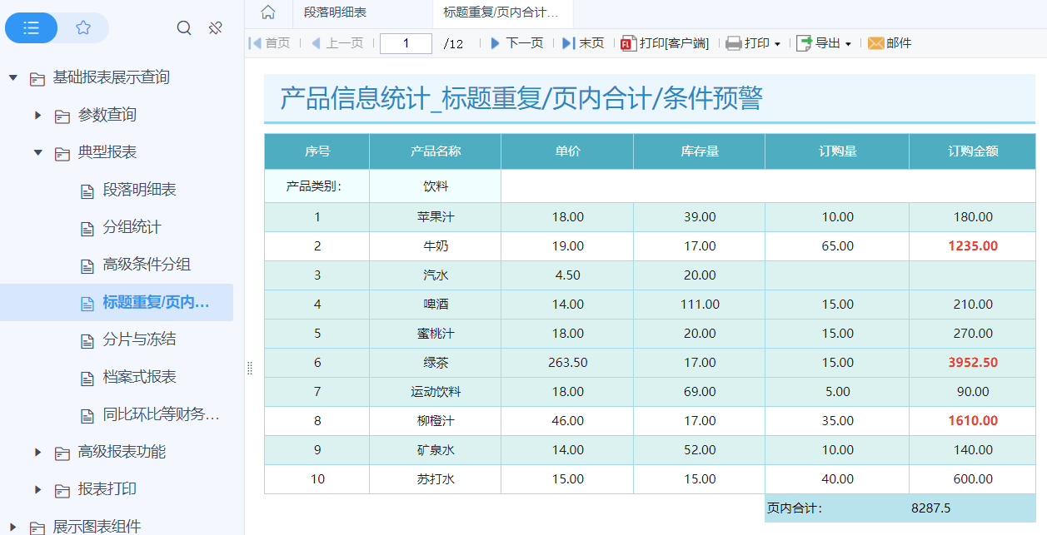This screenshot has width=1047, height=535.
Task: Go to the home tab icon
Action: [268, 12]
